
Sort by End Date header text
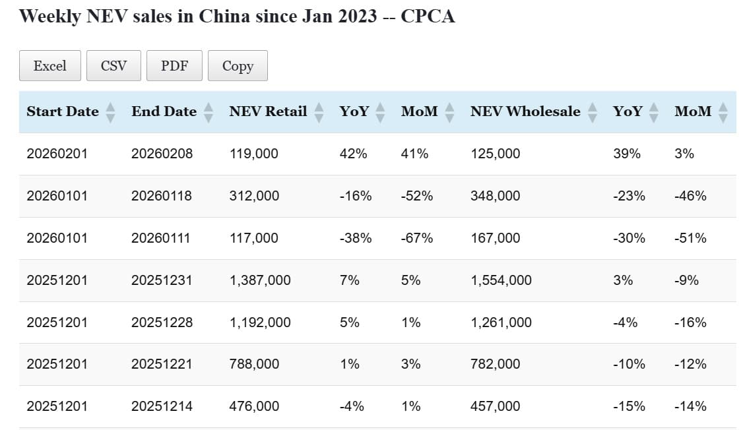click(164, 111)
